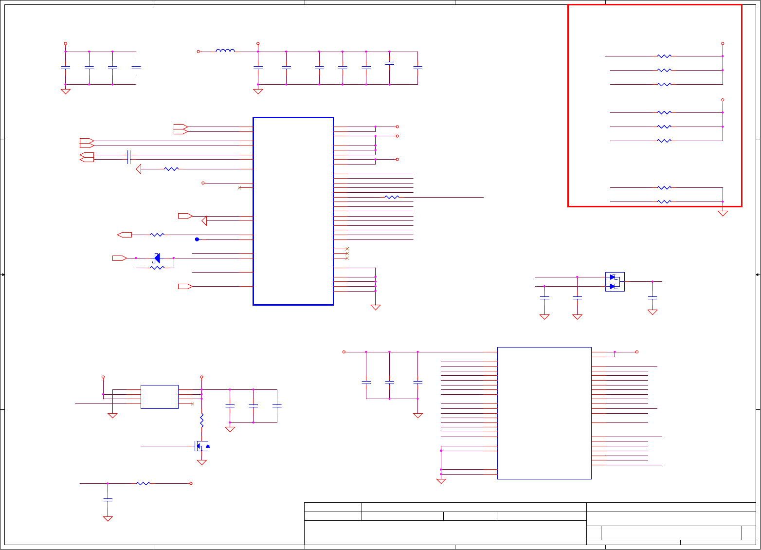
Task: Select the ground symbol below the MOSFET
Action: pos(202,462)
